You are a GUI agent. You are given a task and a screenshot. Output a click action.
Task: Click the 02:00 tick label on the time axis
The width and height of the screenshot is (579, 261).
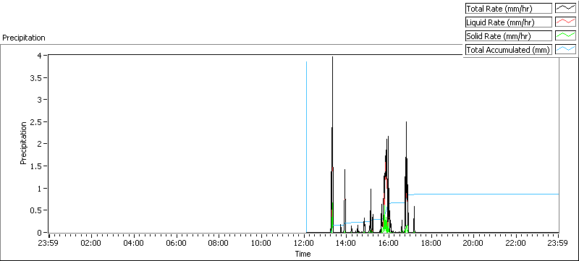(92, 243)
